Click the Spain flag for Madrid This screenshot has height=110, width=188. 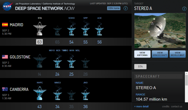5,25
